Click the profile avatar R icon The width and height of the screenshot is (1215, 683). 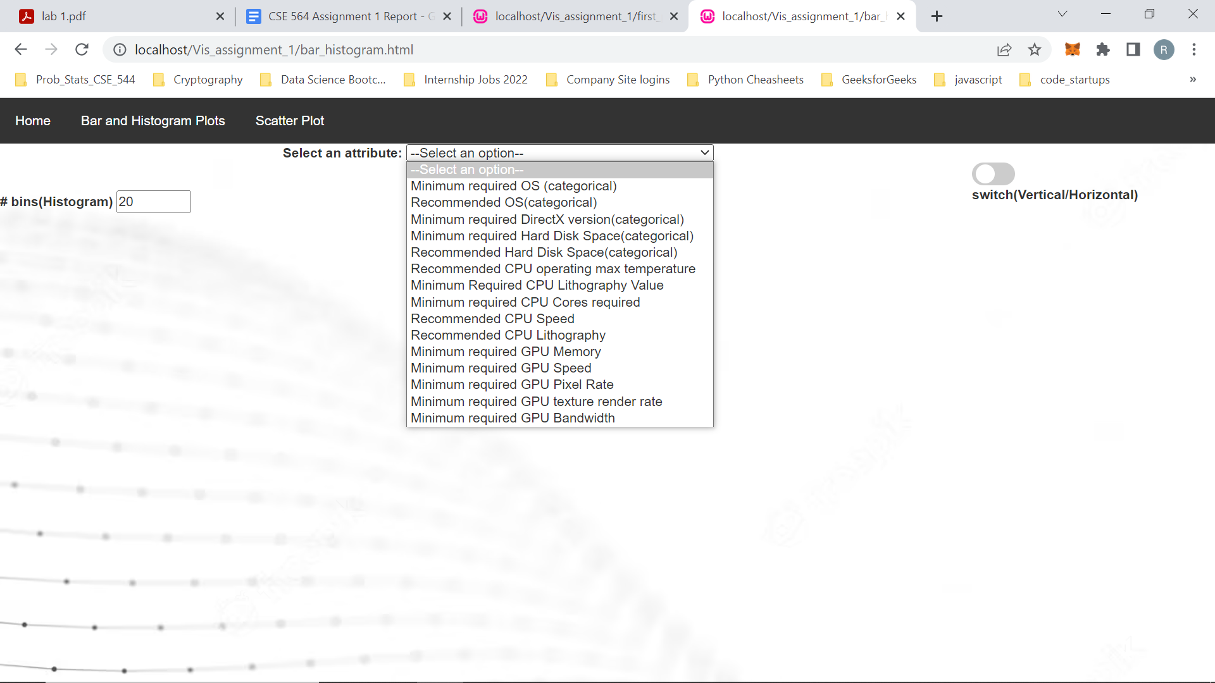click(1163, 49)
